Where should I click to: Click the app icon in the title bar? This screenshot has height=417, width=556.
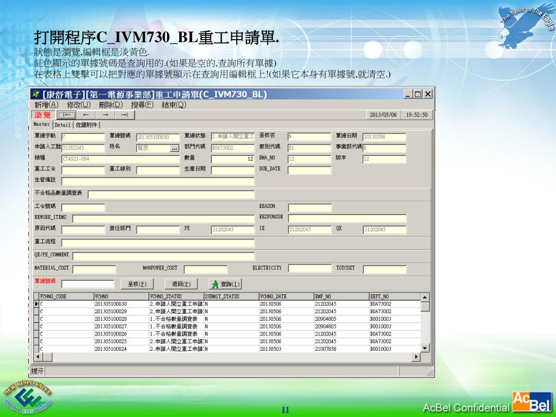tap(36, 94)
